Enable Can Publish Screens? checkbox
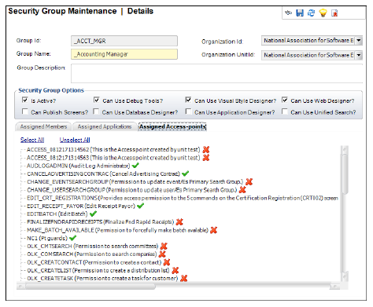373x307 pixels. point(25,111)
